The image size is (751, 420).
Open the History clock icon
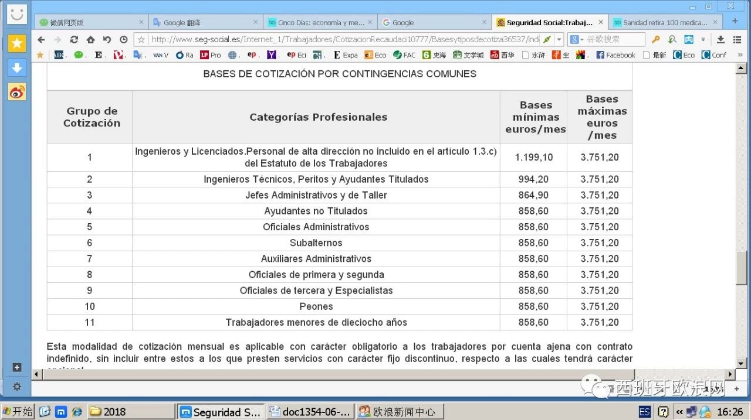pyautogui.click(x=123, y=40)
